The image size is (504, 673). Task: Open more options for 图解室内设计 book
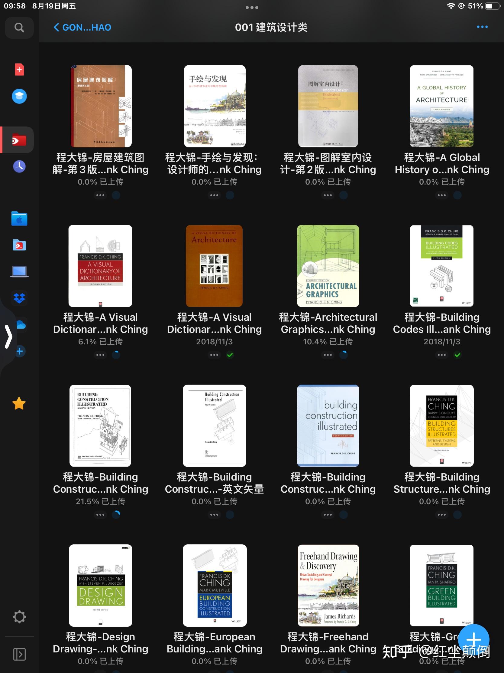[328, 195]
